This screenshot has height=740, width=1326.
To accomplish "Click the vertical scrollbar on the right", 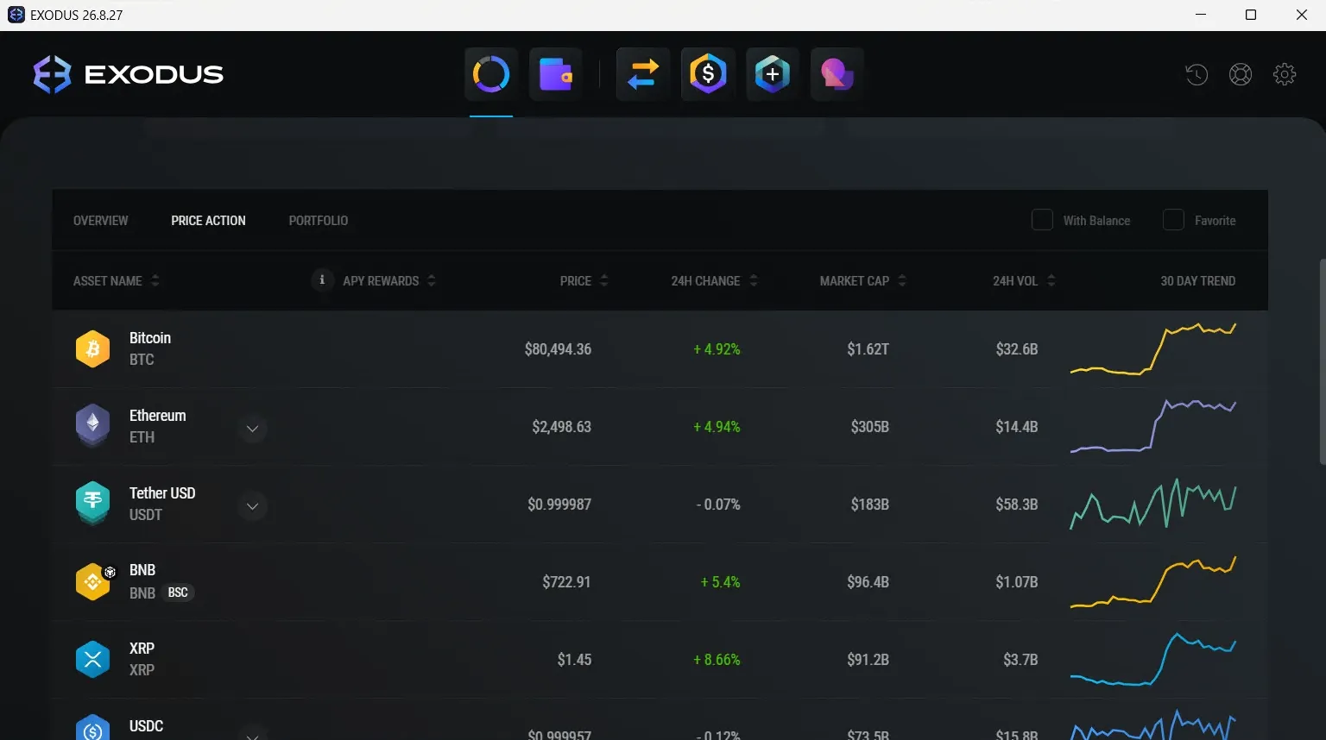I will [x=1322, y=362].
